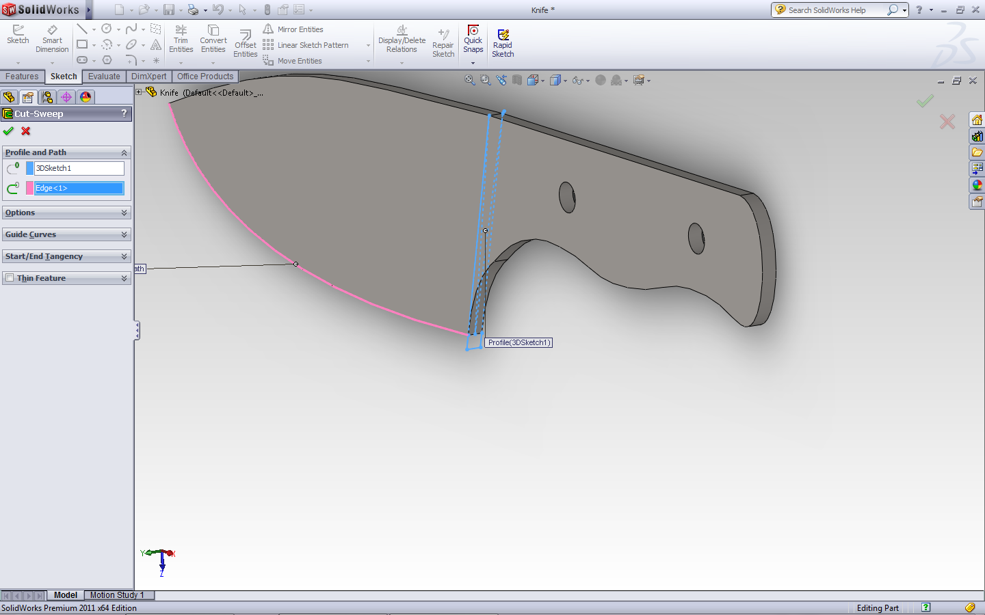Expand the Knife flyout tree
Screen dimensions: 985x615
pos(139,92)
